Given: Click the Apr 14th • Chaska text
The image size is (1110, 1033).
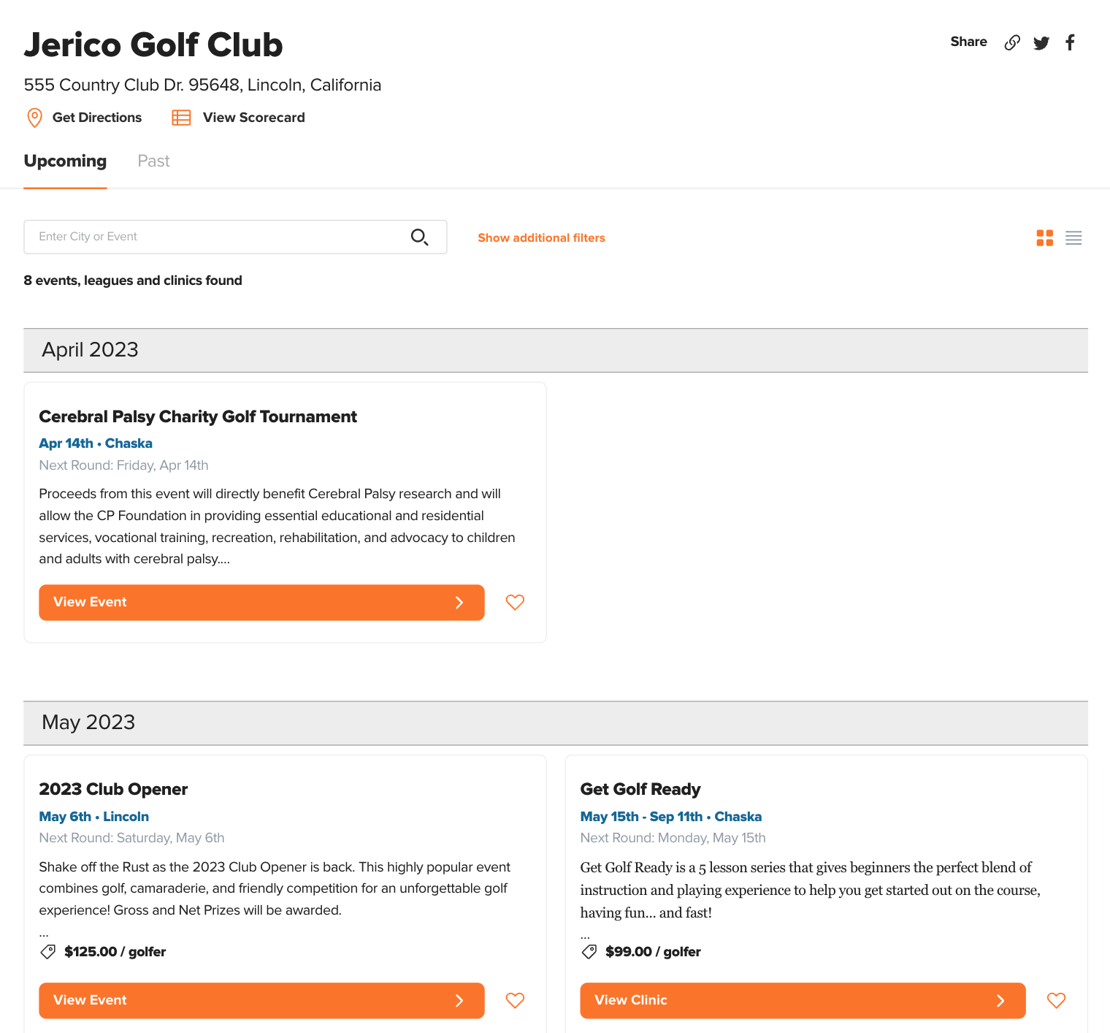Looking at the screenshot, I should click(x=96, y=443).
